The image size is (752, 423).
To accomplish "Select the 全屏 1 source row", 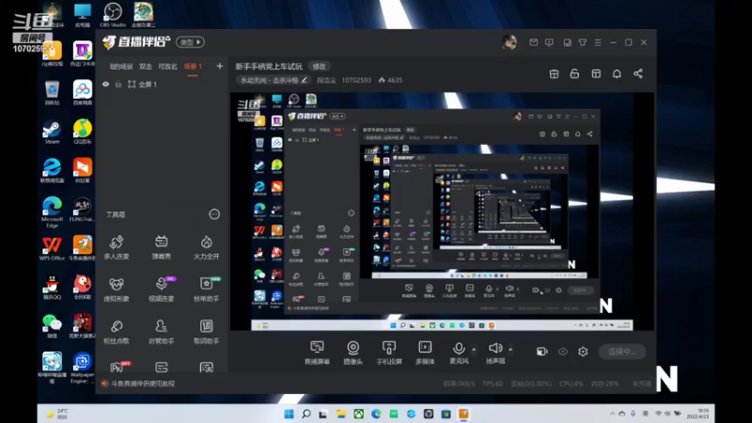I will point(161,84).
